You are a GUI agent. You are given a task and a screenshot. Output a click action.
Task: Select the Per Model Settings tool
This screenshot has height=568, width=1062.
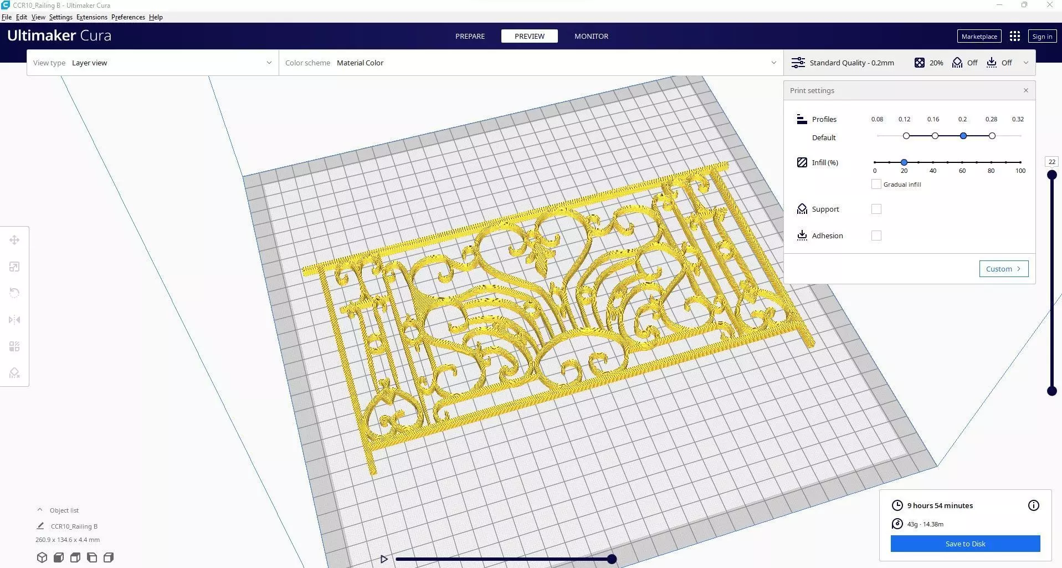pos(14,346)
